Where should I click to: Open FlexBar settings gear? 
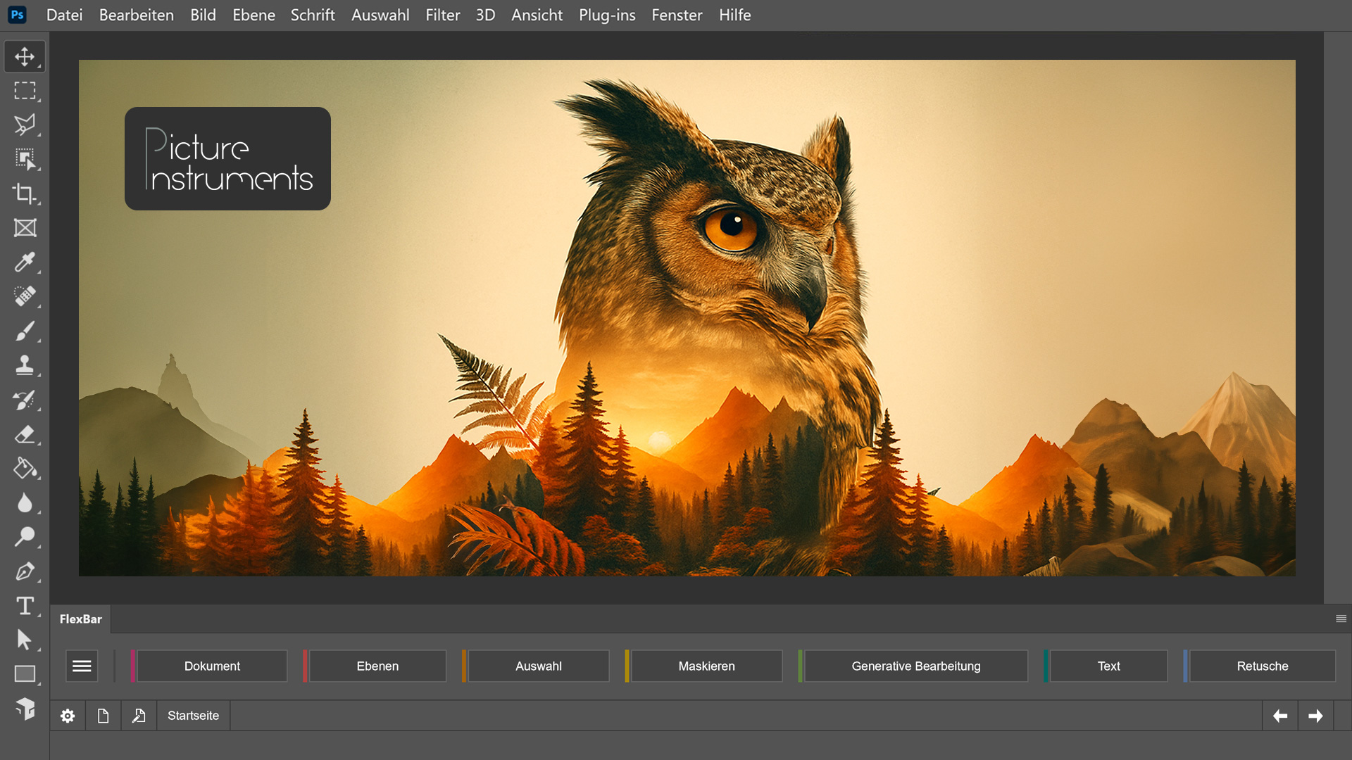(x=68, y=716)
